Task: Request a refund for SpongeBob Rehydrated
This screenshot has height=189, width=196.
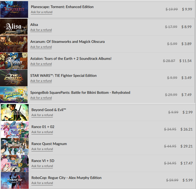Action: (41, 98)
